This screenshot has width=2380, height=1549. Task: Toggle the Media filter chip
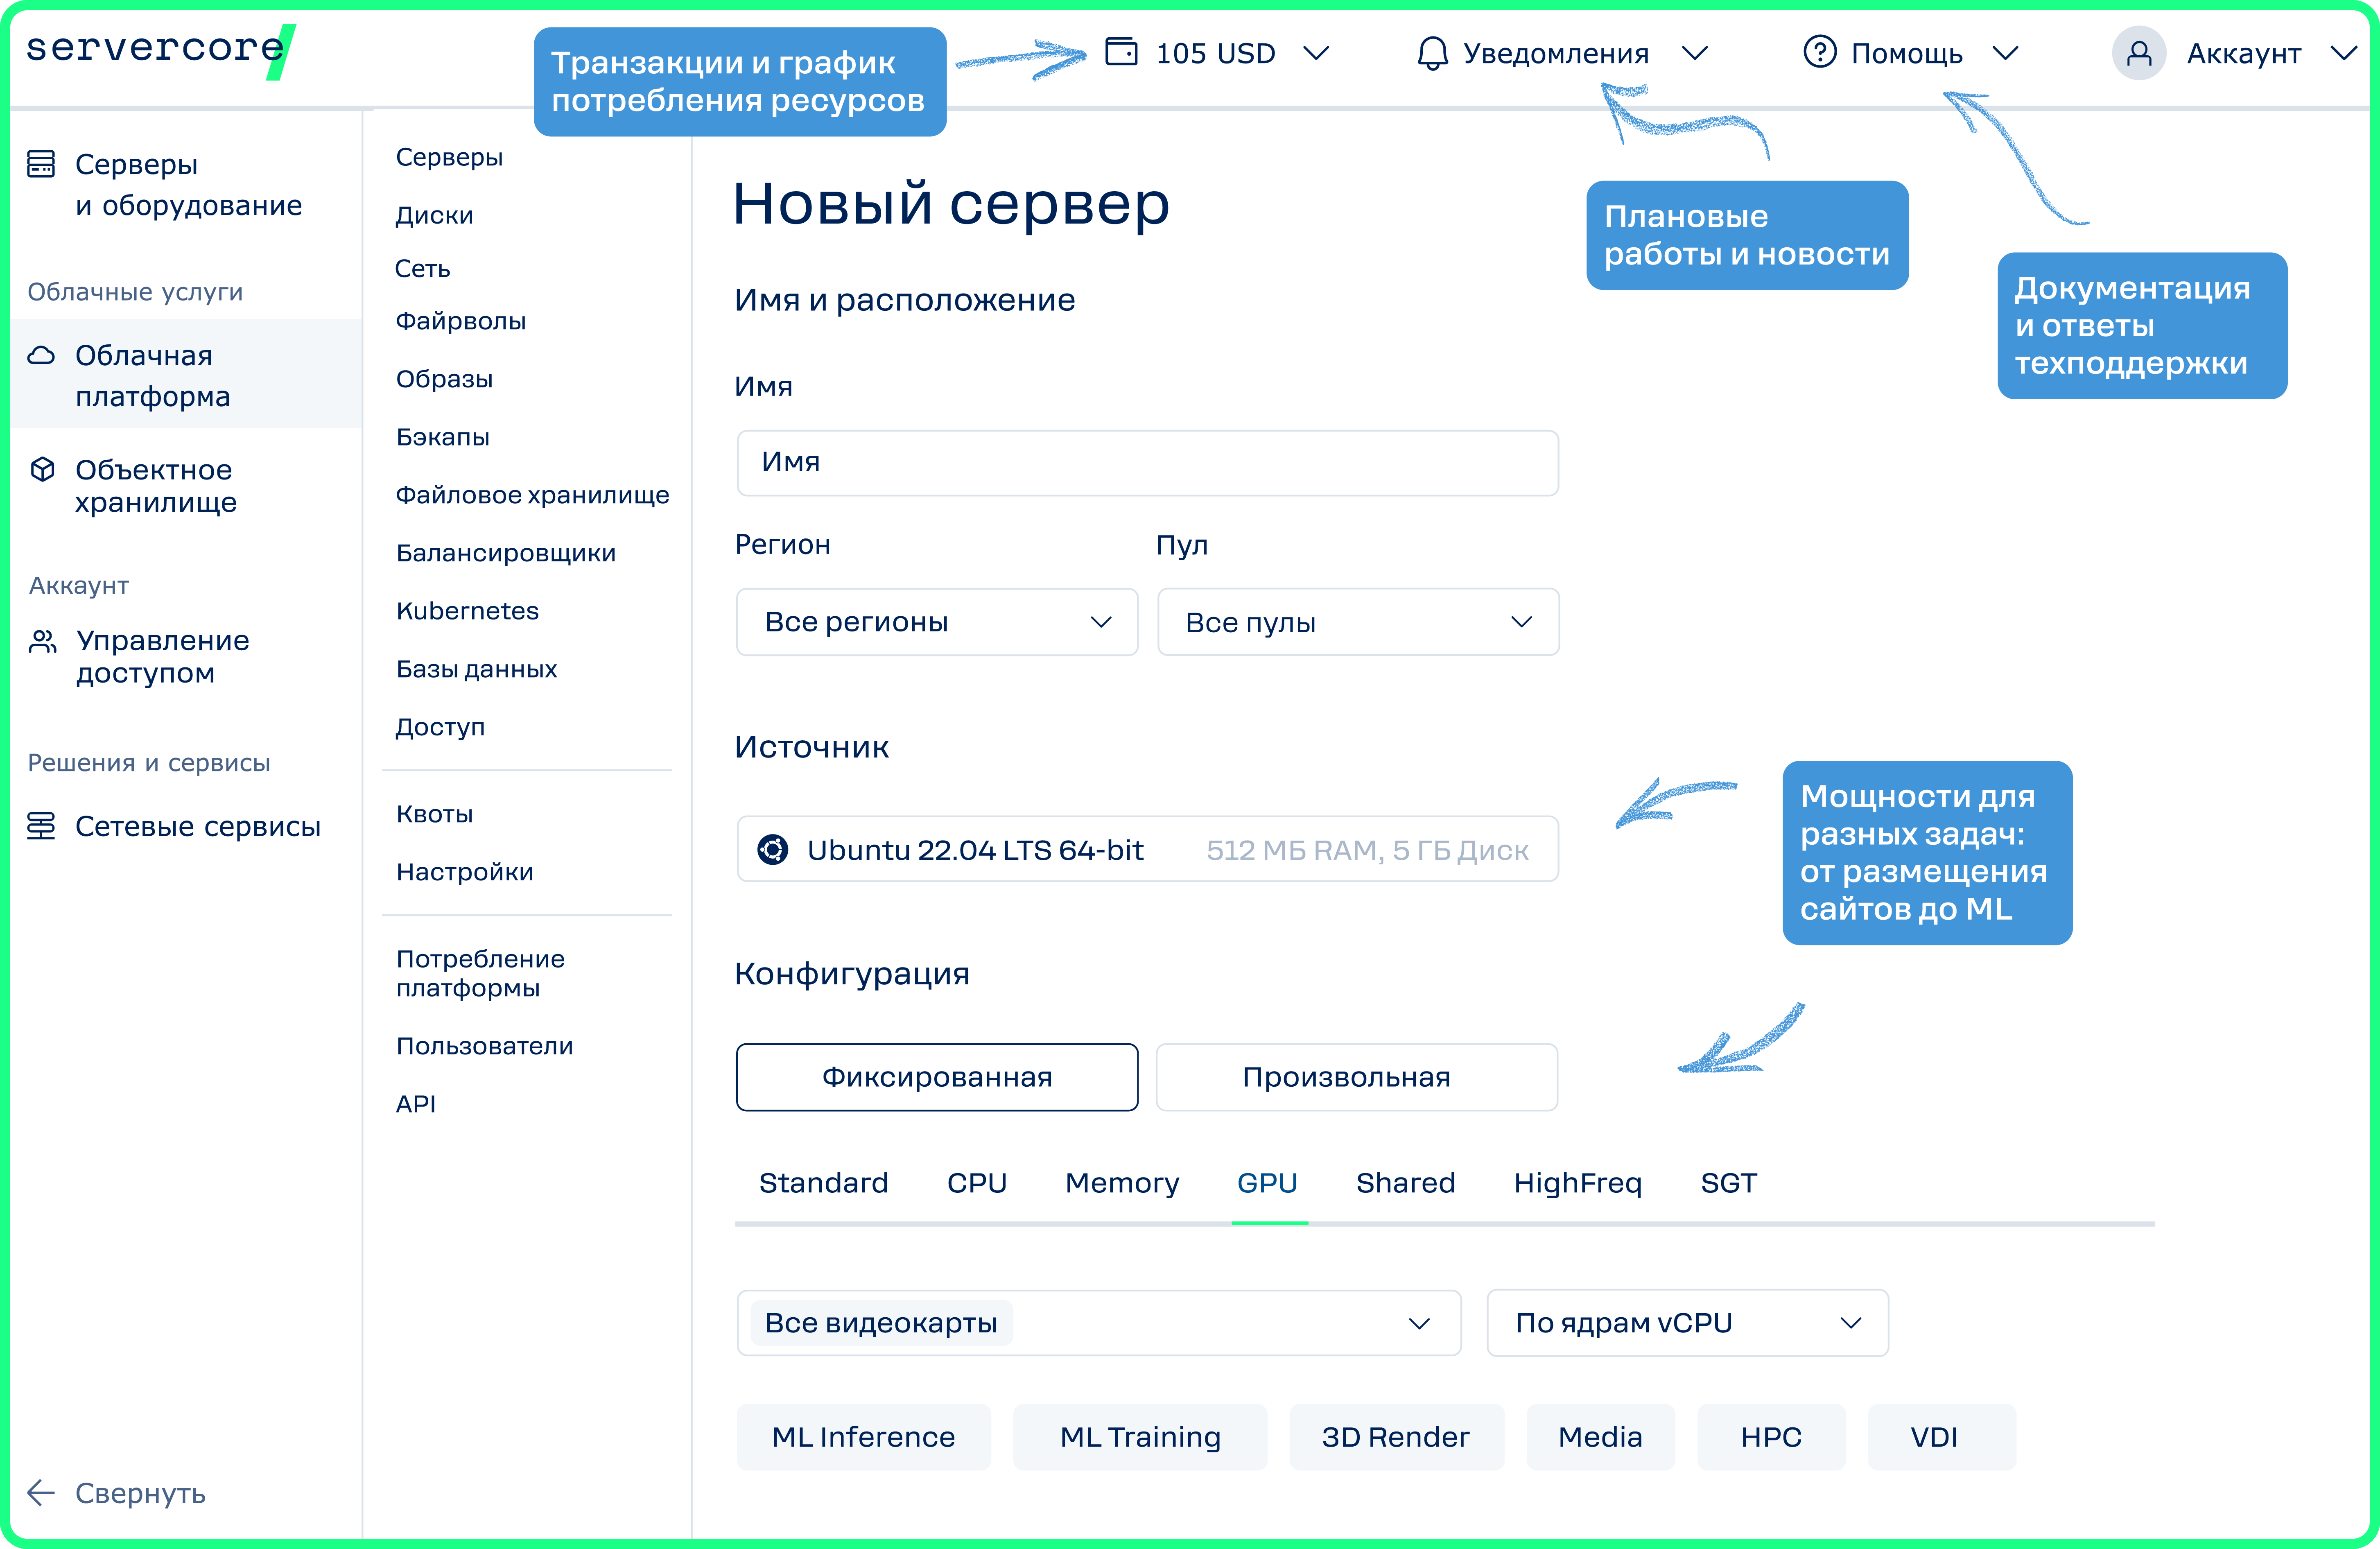click(1600, 1437)
